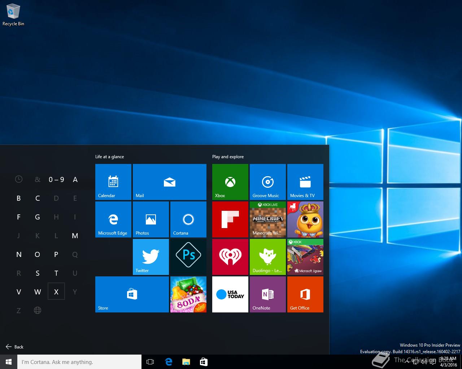Jump to letter P in app list
The height and width of the screenshot is (369, 462).
[56, 254]
